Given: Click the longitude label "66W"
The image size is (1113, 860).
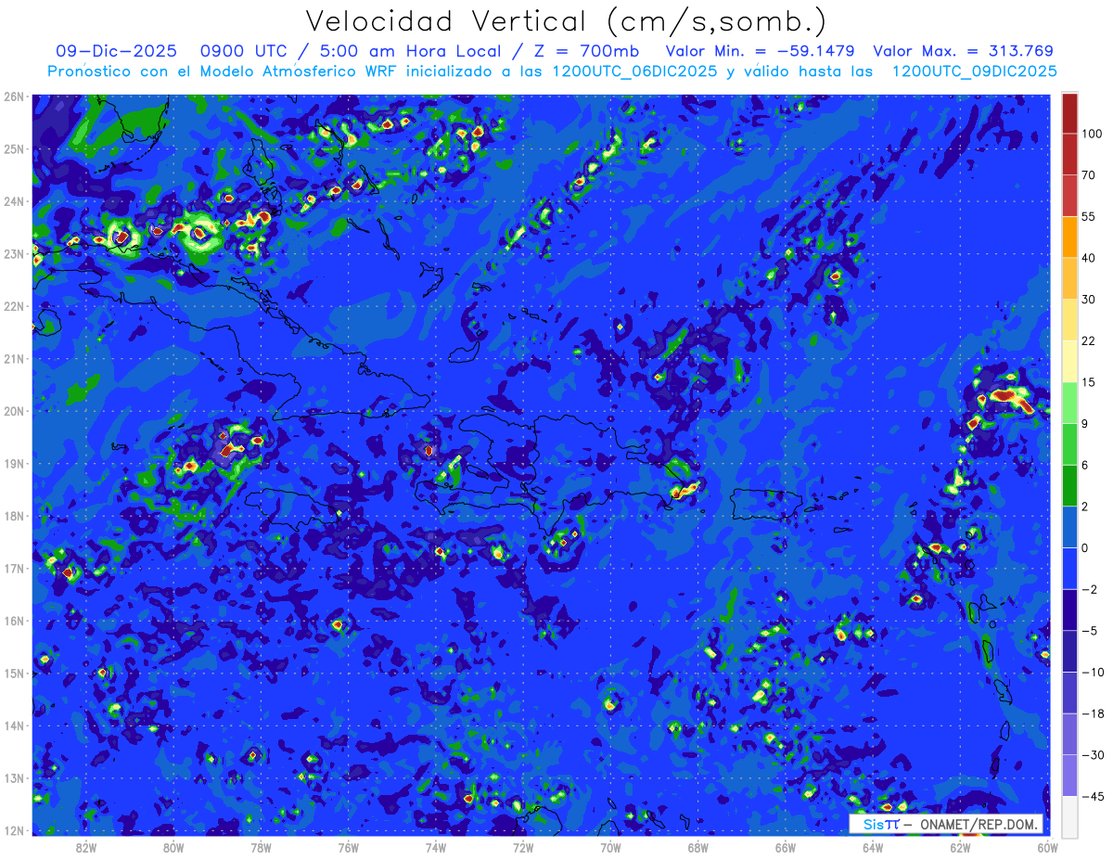Looking at the screenshot, I should pos(785,847).
